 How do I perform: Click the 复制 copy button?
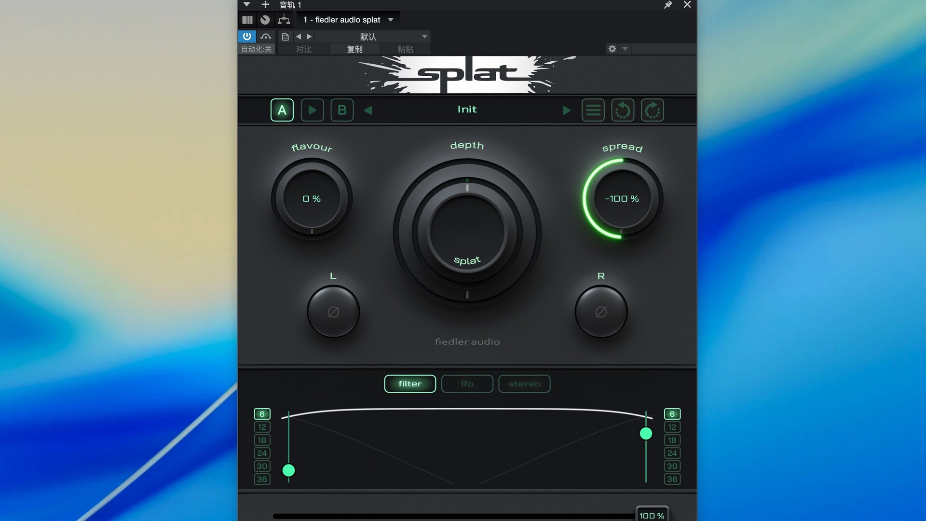coord(354,49)
